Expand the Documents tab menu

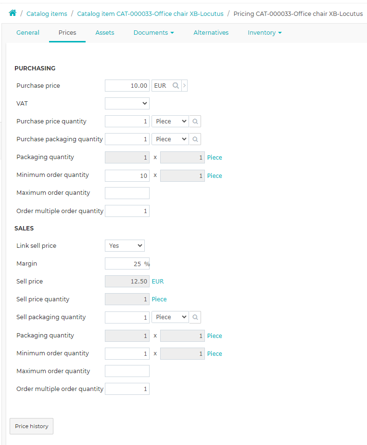tap(153, 33)
